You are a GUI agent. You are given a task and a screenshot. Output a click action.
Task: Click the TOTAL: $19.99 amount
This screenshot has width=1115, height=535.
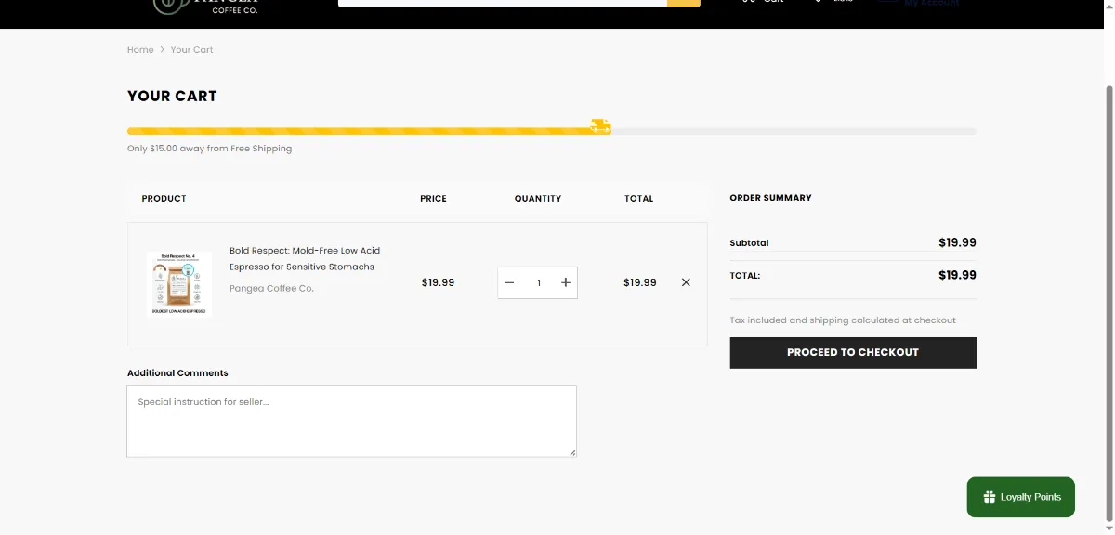tap(957, 275)
